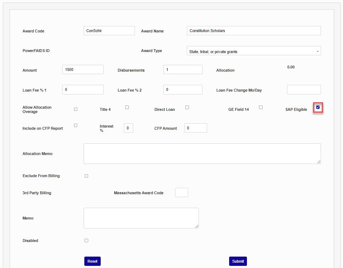Click the Reset button
The height and width of the screenshot is (268, 343).
93,261
